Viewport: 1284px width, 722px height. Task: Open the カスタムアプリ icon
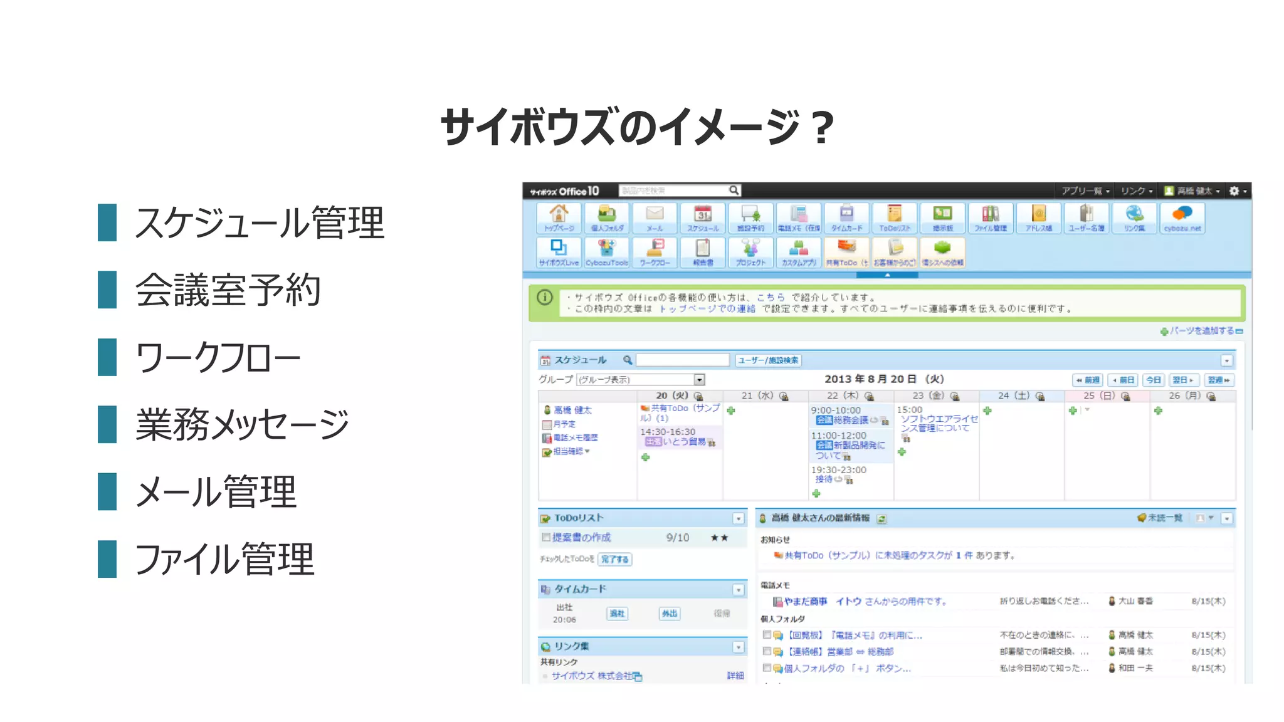click(x=799, y=253)
